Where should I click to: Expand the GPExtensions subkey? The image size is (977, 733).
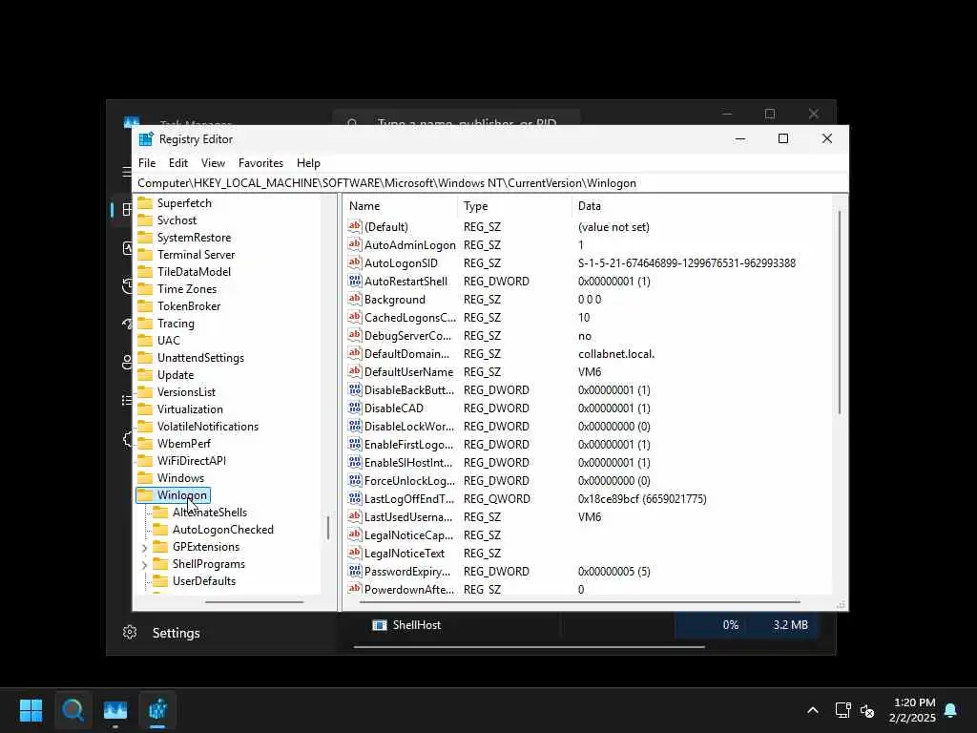(x=145, y=547)
